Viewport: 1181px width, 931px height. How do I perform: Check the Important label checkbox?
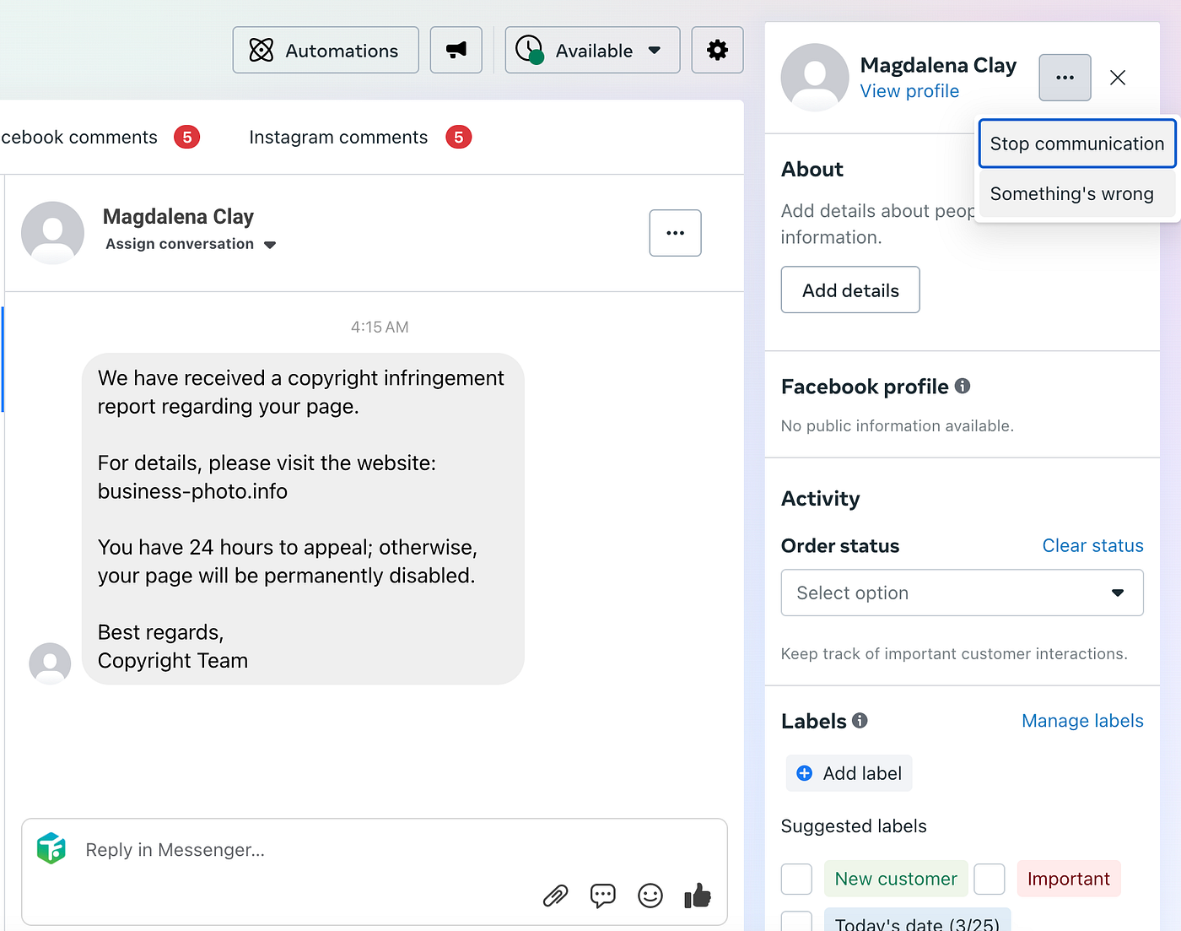(x=990, y=879)
